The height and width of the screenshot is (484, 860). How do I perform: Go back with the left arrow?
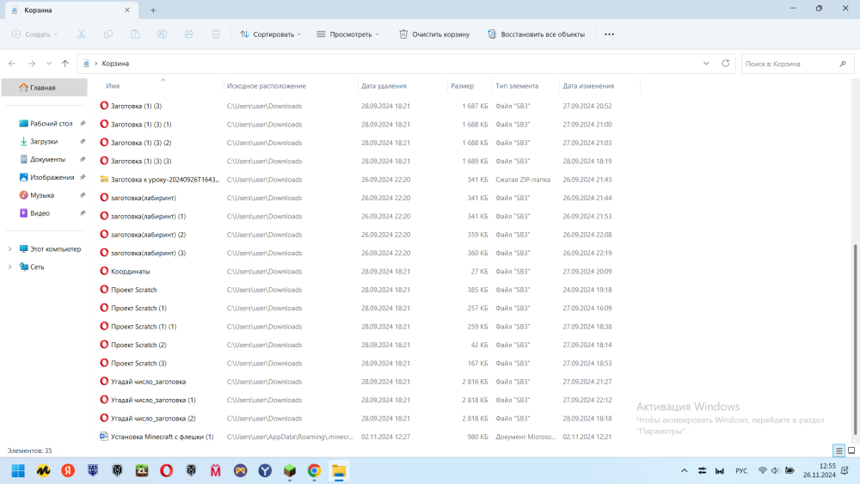12,64
